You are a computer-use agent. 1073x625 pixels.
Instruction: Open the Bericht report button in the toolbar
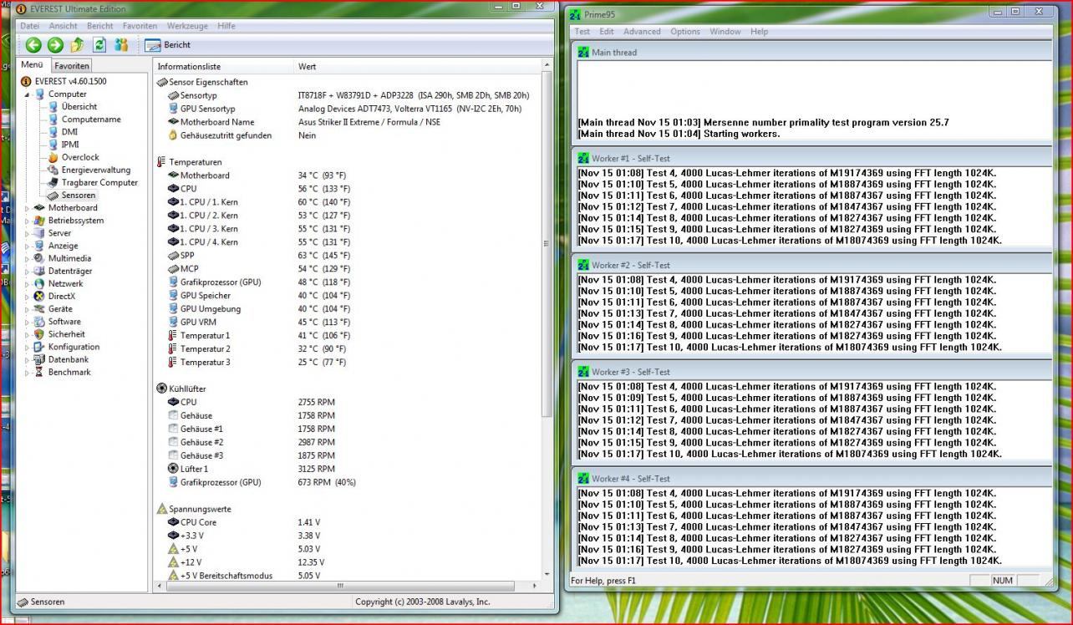tap(168, 45)
